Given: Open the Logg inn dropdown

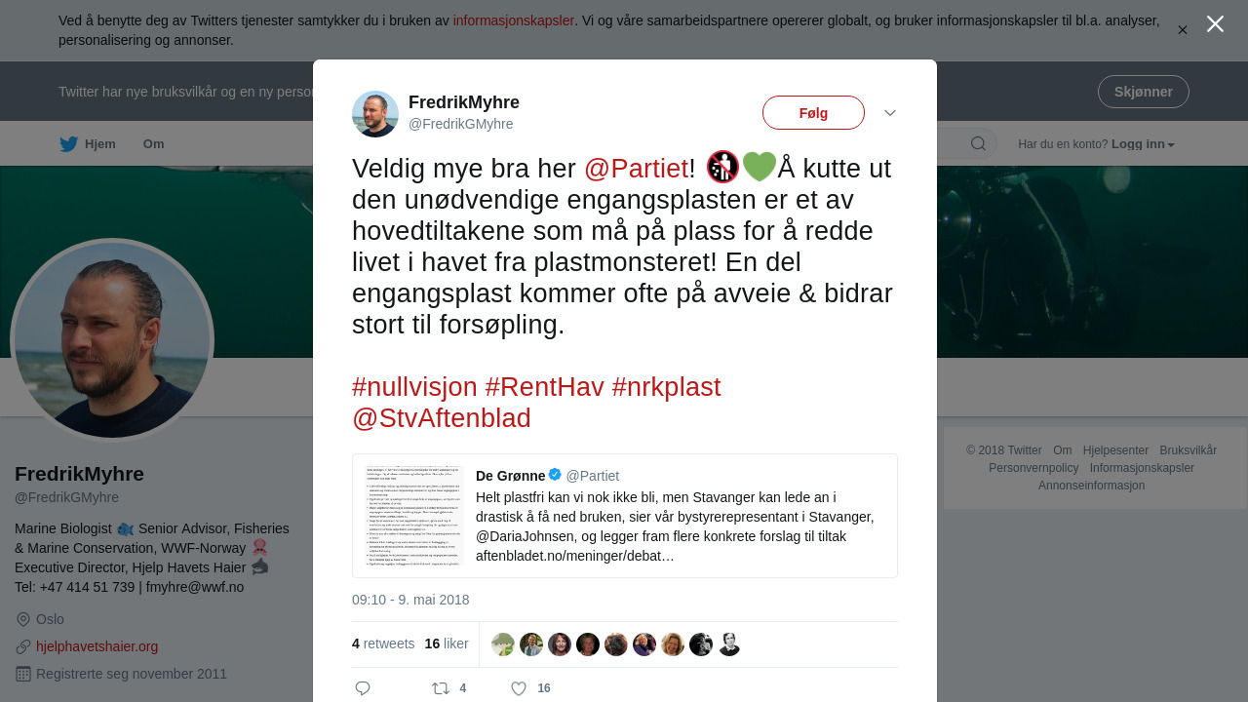Looking at the screenshot, I should 1143,144.
